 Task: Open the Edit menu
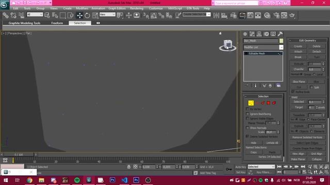tap(15, 8)
